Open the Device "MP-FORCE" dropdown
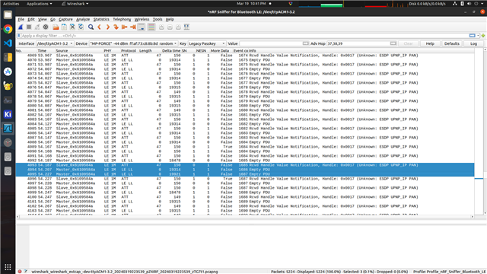487x274 pixels. click(x=133, y=43)
